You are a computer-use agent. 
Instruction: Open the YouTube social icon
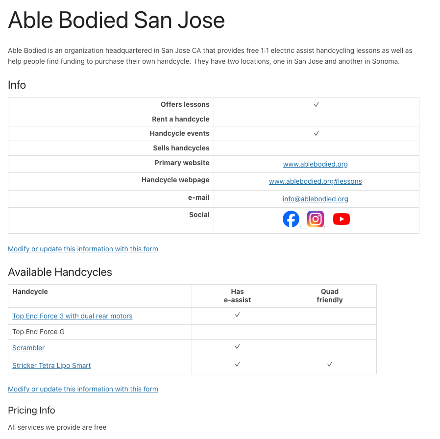[342, 219]
